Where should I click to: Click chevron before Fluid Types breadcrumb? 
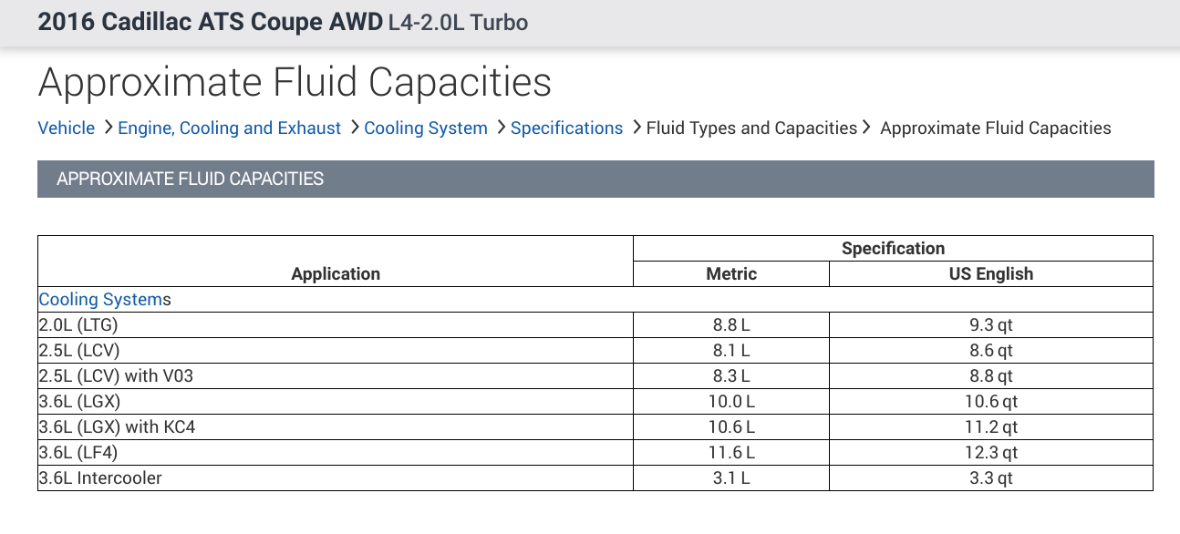tap(637, 128)
